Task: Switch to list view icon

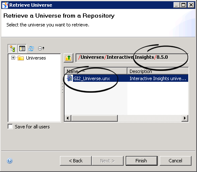Action: pyautogui.click(x=22, y=49)
